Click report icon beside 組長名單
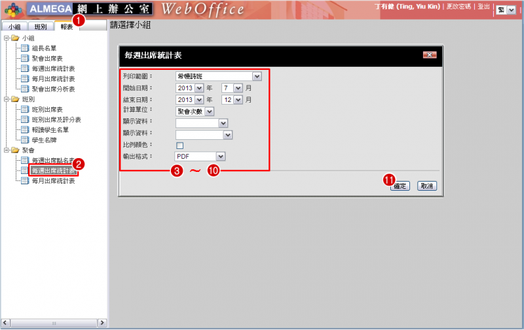The image size is (524, 330). (x=25, y=48)
